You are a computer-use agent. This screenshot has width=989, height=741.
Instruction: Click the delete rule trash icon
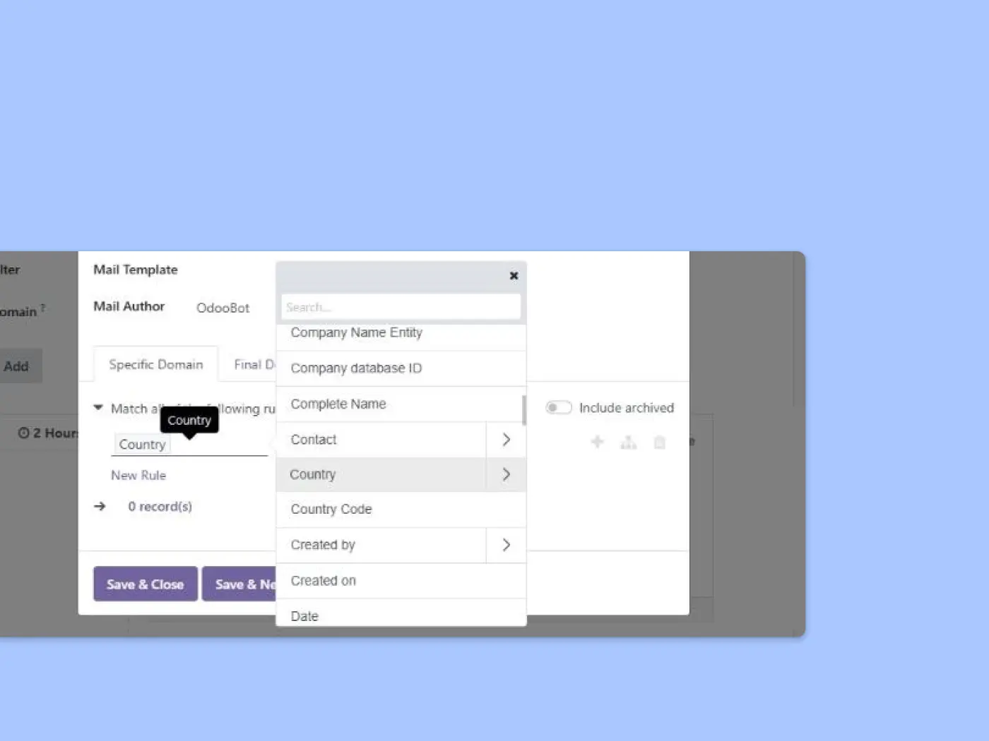click(x=659, y=442)
